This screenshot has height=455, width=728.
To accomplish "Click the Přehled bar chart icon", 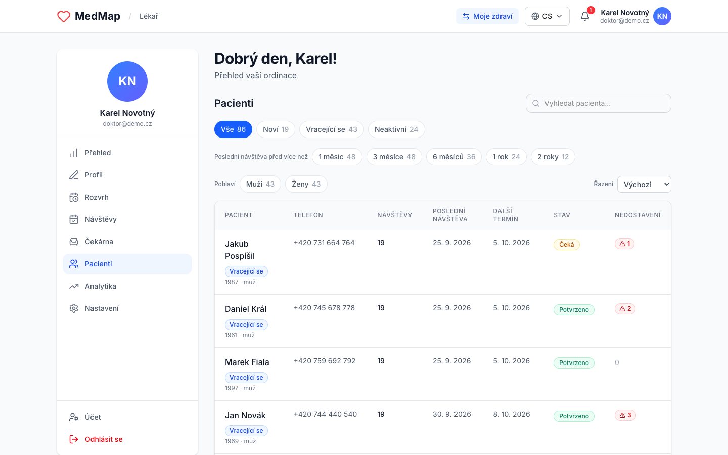I will pyautogui.click(x=74, y=153).
